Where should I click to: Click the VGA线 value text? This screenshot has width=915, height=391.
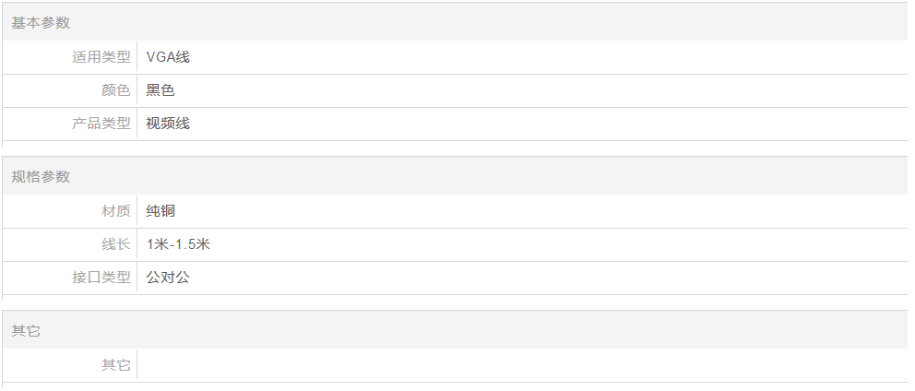coord(168,57)
